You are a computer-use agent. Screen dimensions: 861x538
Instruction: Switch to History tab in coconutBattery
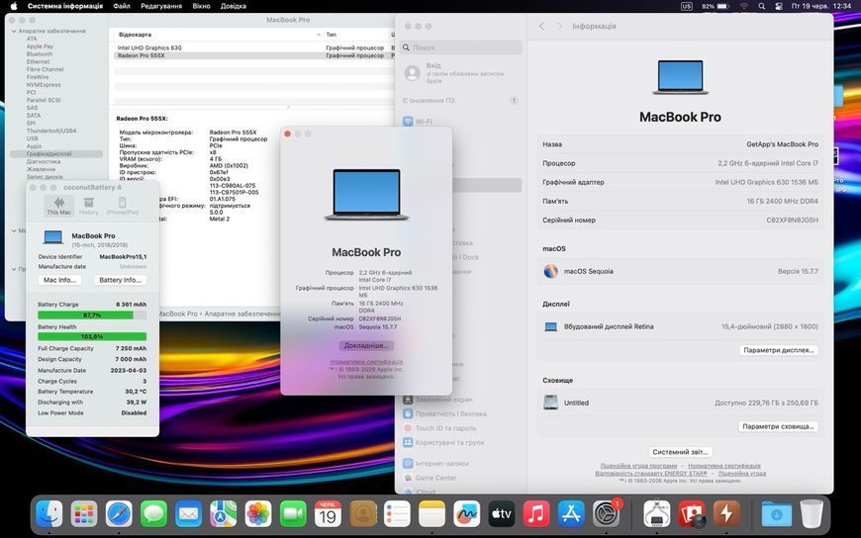click(88, 206)
